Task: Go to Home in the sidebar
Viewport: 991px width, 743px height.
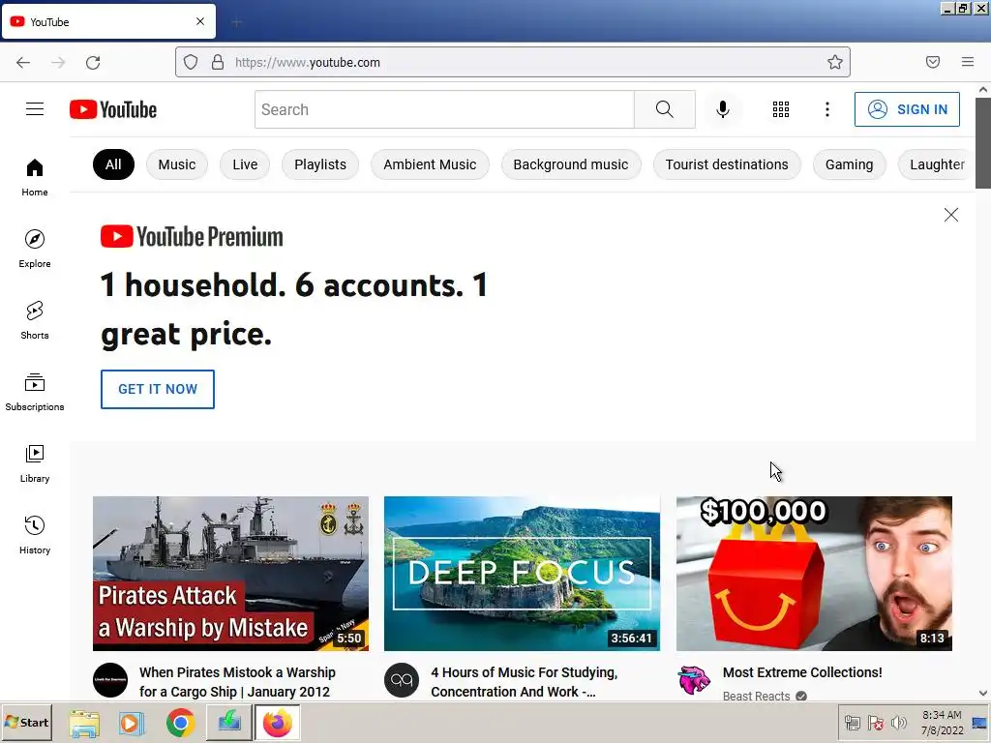Action: click(x=35, y=178)
